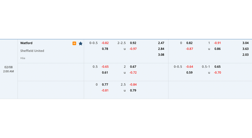Choose the 2.47 full-time win odds
Image resolution: width=252 pixels, height=138 pixels.
[161, 43]
